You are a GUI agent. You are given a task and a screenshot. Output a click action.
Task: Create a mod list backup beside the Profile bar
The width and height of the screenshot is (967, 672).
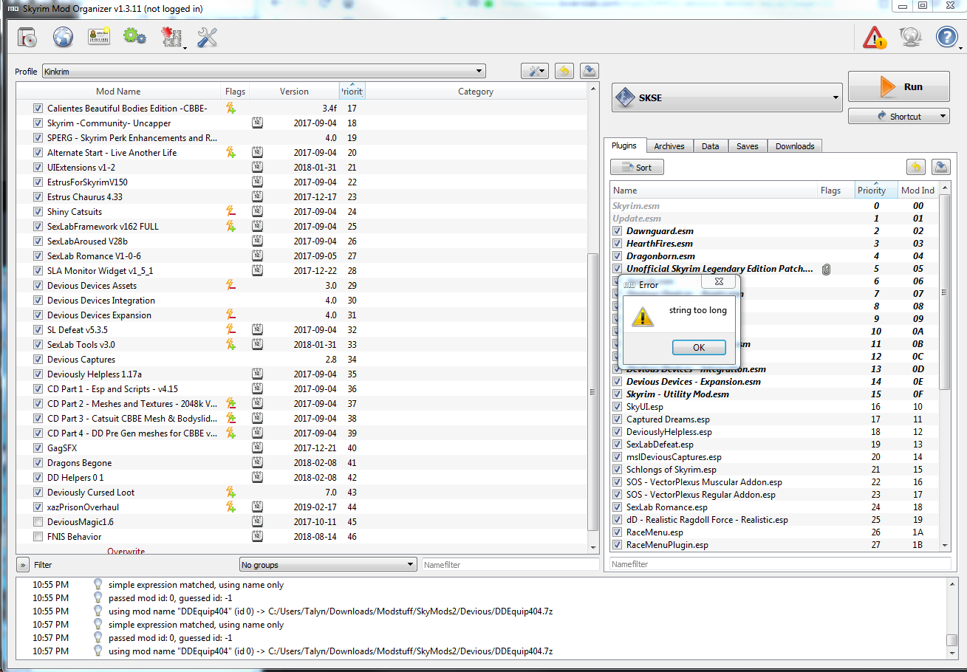pos(589,71)
